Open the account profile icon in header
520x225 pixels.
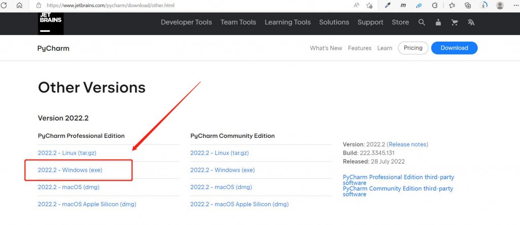(x=438, y=22)
